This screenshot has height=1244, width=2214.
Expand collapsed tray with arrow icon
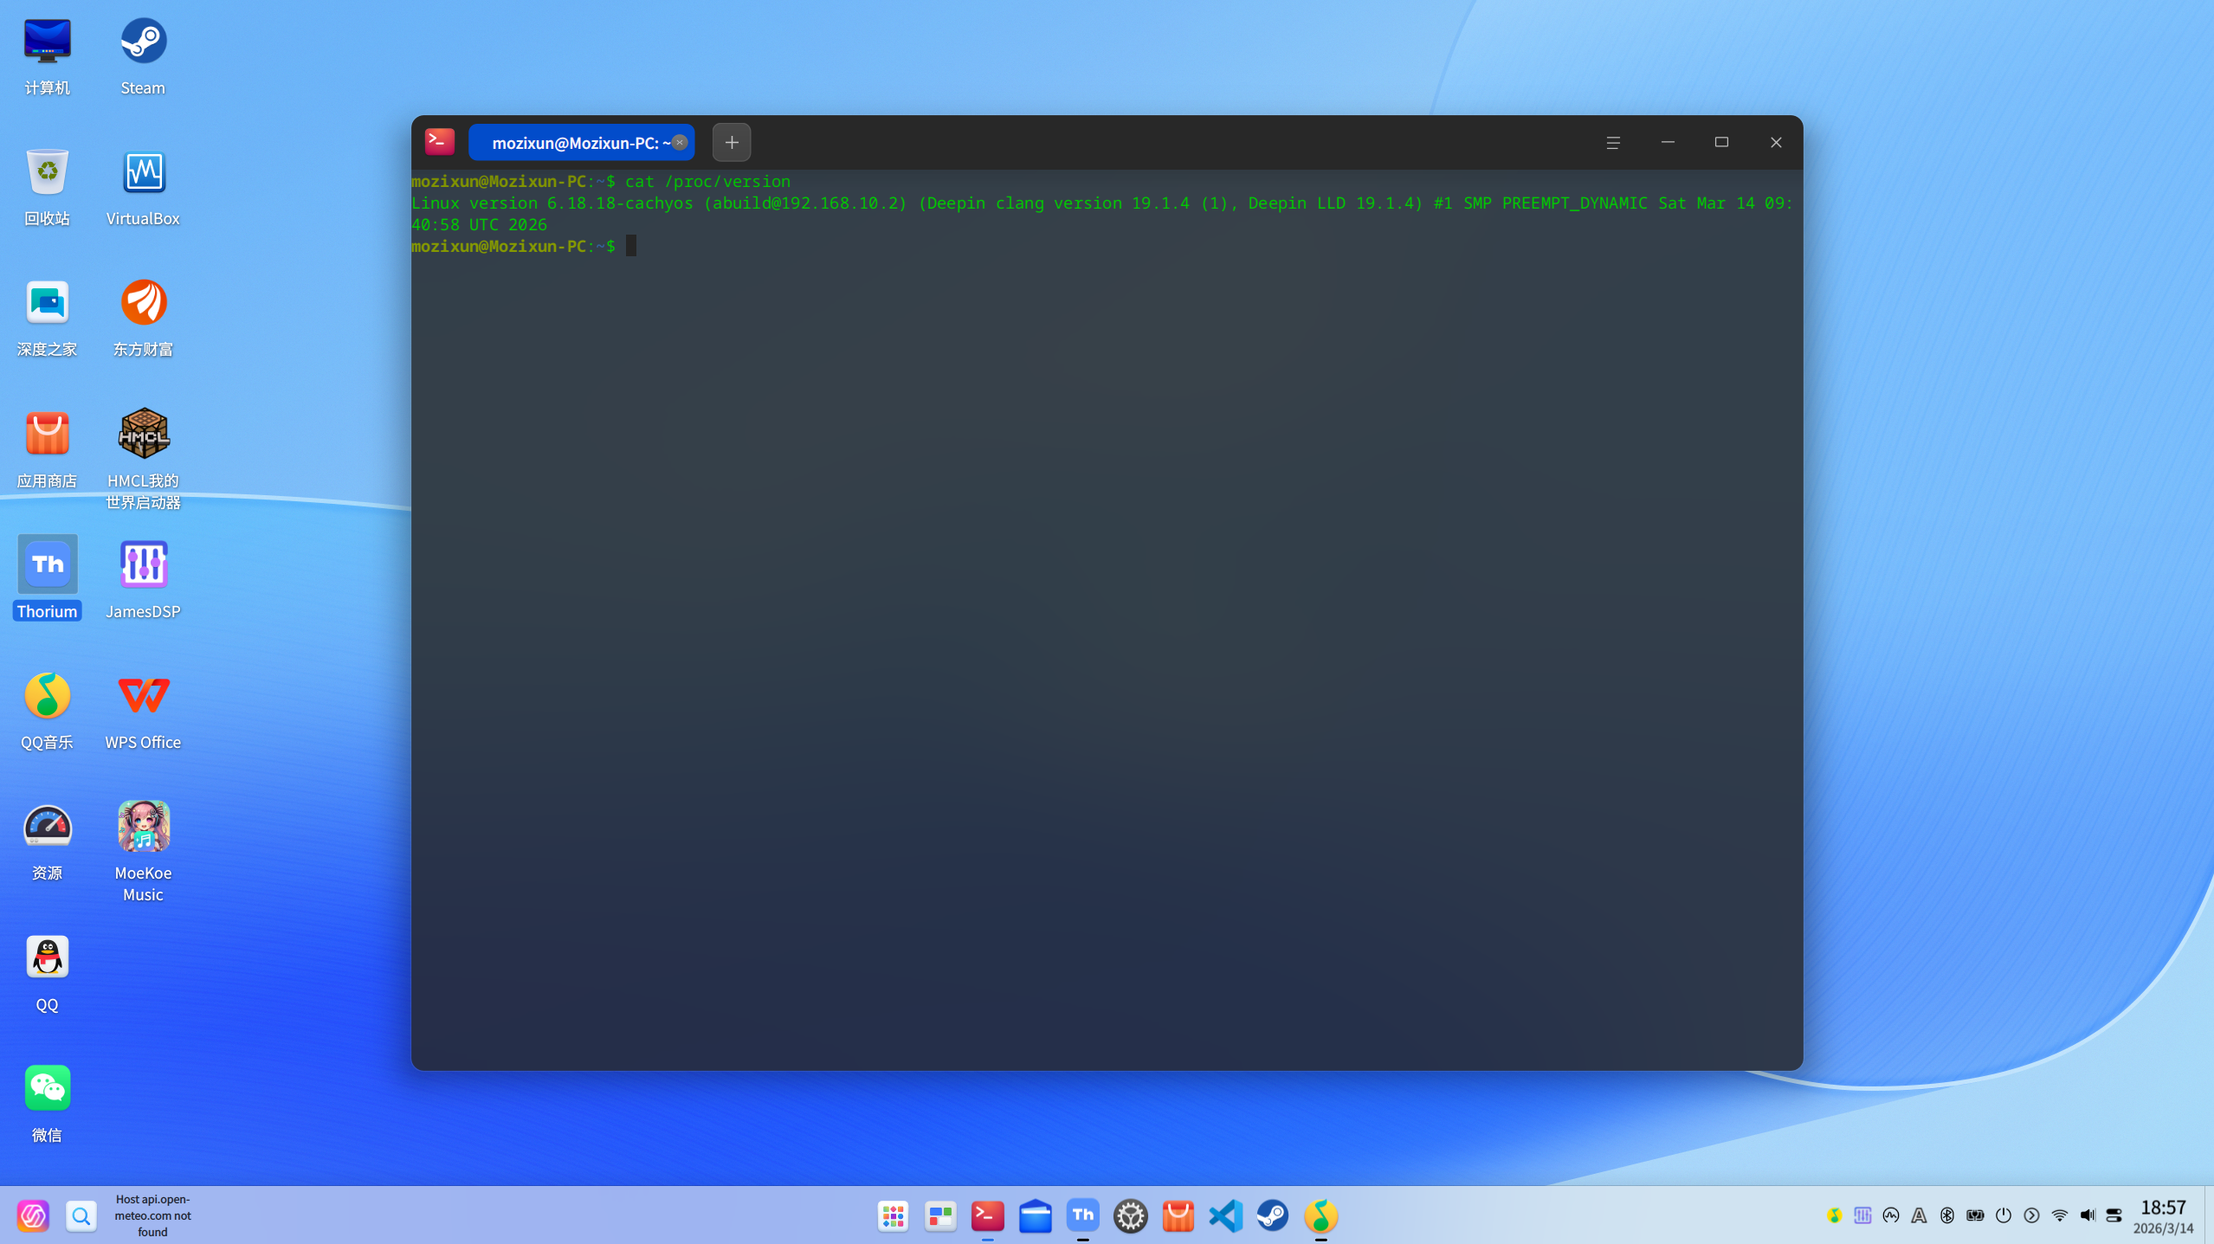tap(2031, 1215)
